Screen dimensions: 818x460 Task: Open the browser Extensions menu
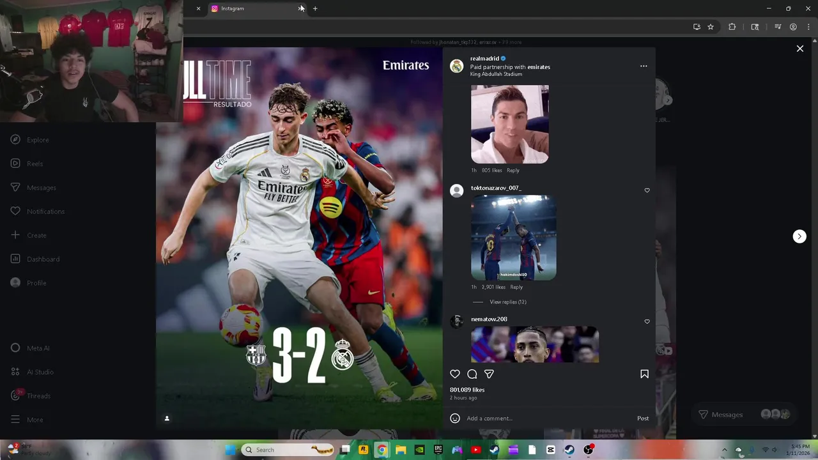(732, 27)
